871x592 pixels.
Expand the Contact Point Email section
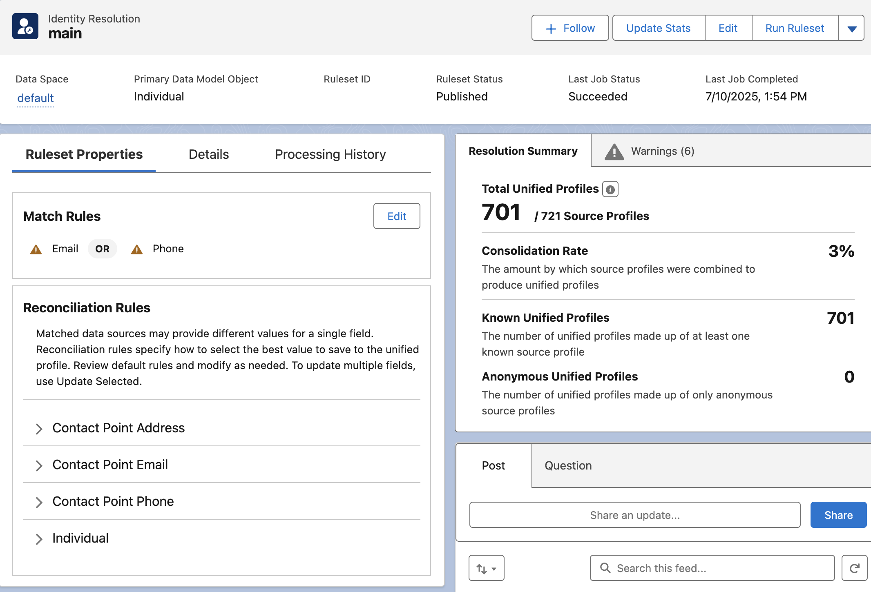pyautogui.click(x=39, y=465)
